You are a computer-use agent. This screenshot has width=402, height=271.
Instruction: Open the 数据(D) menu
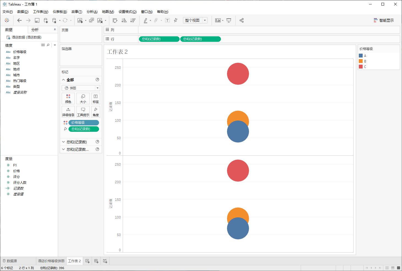(x=23, y=12)
